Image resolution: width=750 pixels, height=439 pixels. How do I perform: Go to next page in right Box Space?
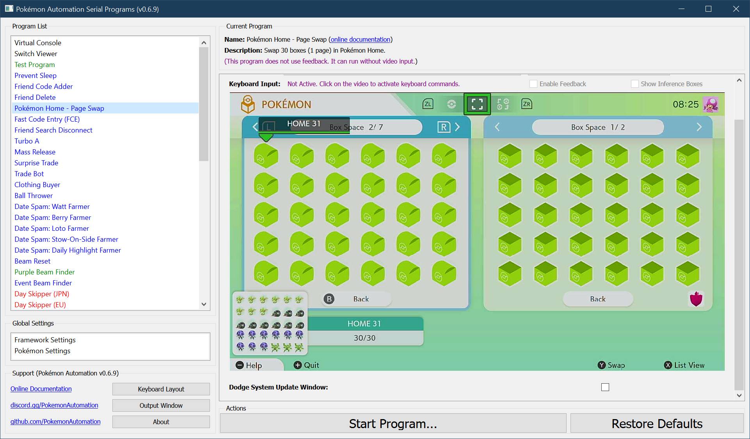[699, 127]
